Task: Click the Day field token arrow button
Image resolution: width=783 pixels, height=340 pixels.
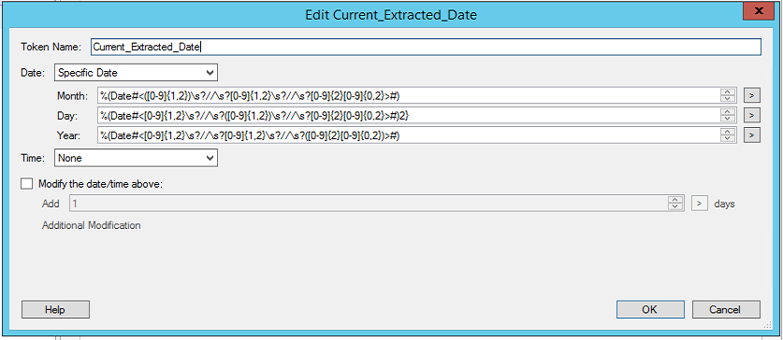Action: 751,115
